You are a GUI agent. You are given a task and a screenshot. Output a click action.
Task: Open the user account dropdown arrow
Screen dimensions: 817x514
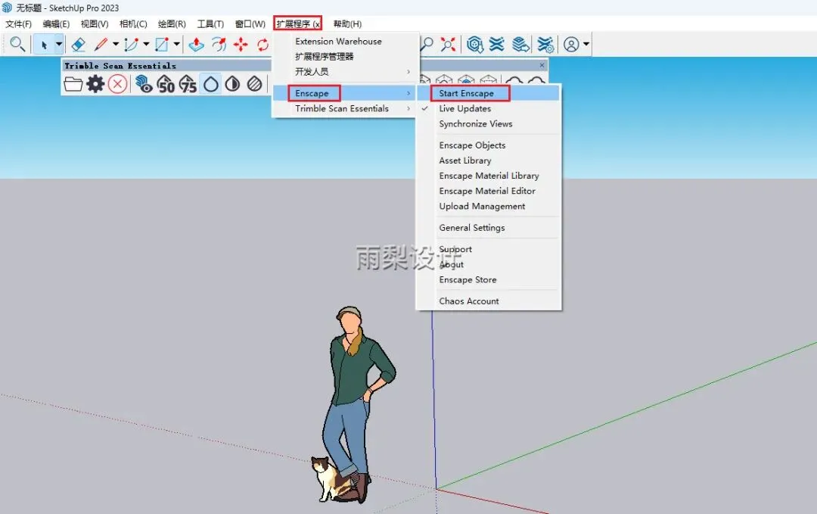pos(586,45)
